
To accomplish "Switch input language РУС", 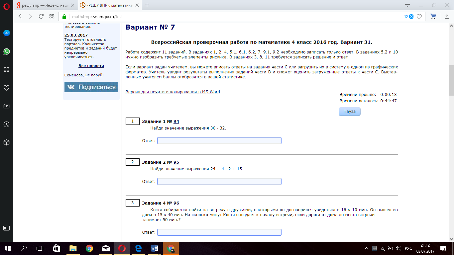I will pos(408,248).
